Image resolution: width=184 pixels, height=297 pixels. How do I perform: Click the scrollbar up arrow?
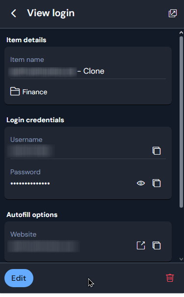pyautogui.click(x=181, y=32)
